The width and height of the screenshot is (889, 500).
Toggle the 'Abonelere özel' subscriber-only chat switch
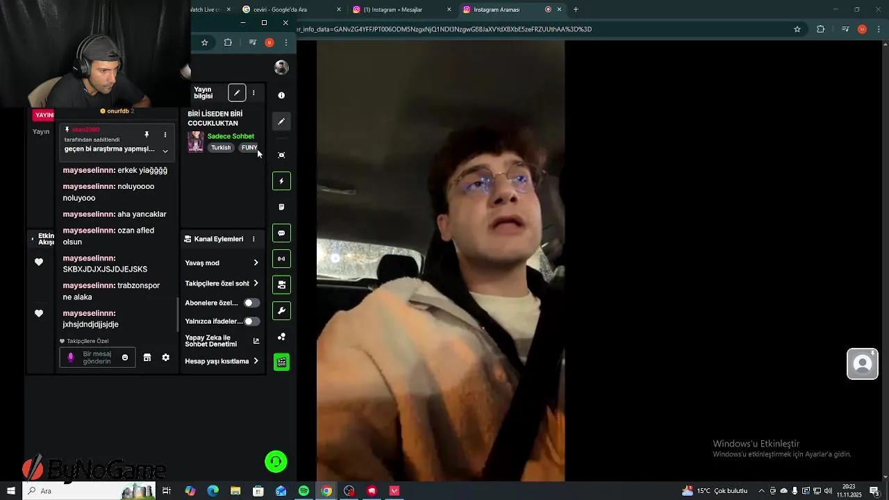click(x=251, y=303)
